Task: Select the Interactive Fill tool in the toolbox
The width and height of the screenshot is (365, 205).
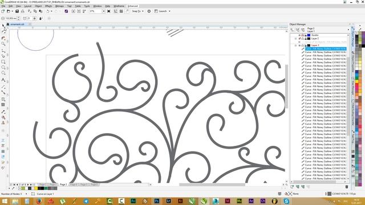Action: tap(3, 117)
